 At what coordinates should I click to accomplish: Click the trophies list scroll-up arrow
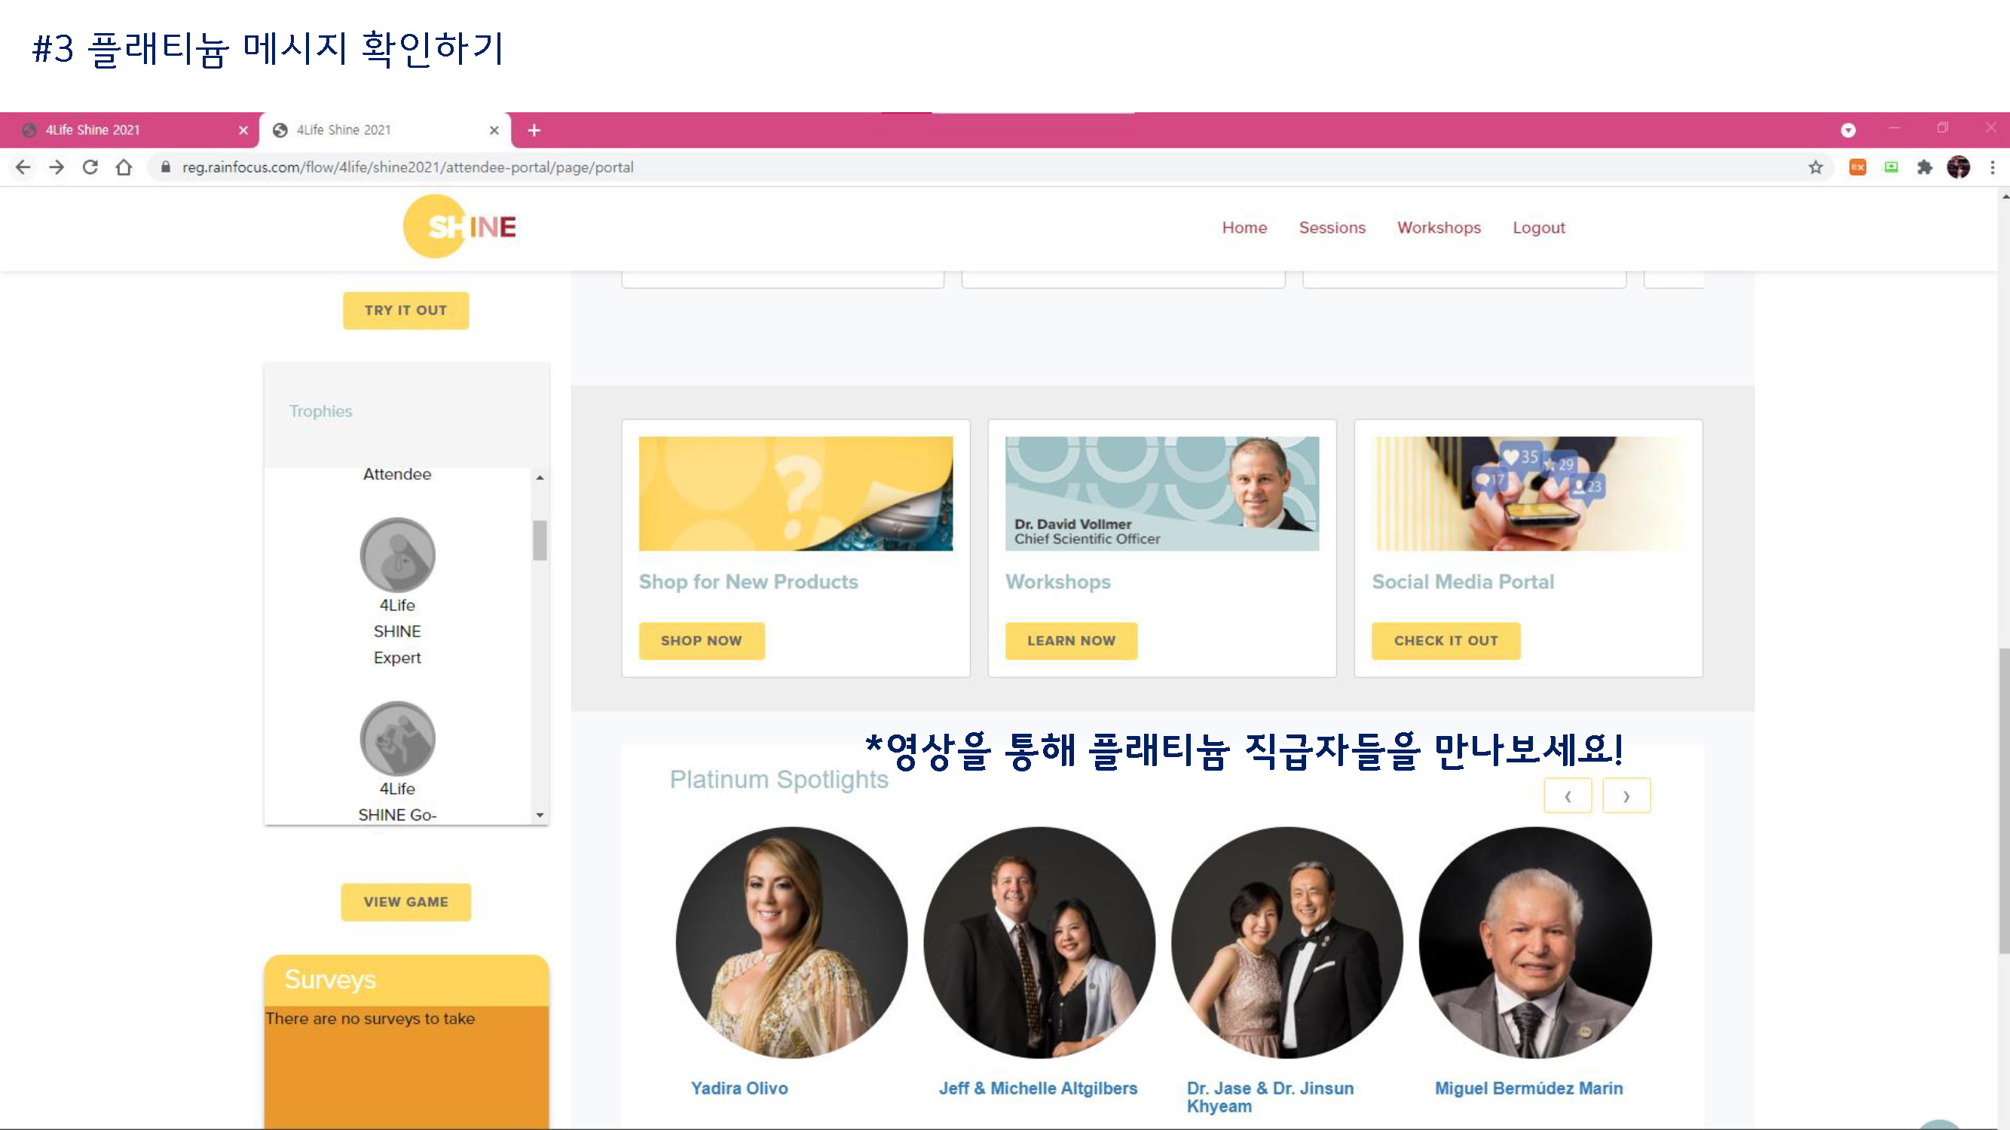[x=539, y=478]
